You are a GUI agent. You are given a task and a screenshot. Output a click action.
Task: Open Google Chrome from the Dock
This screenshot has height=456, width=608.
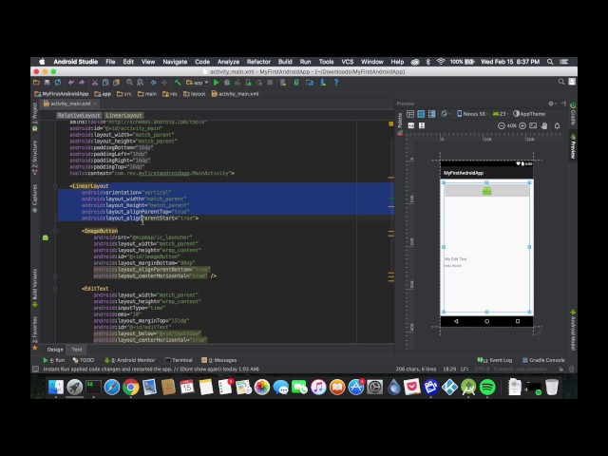pyautogui.click(x=131, y=387)
